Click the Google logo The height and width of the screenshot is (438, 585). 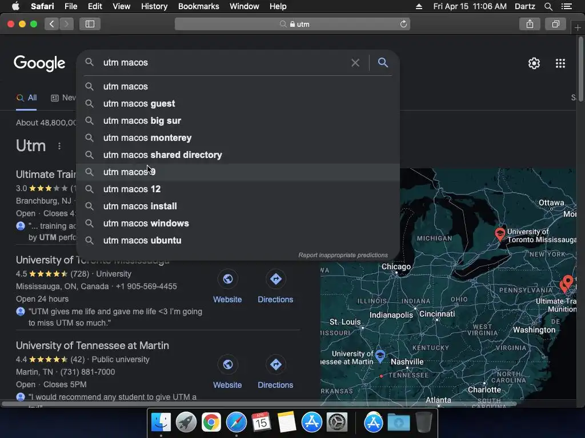[x=39, y=63]
